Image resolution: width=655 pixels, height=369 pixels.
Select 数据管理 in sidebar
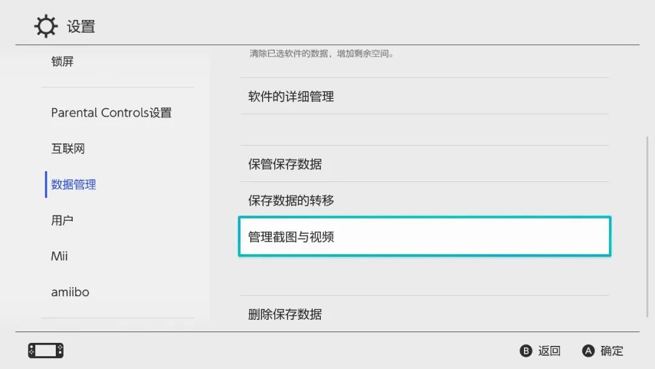click(x=73, y=184)
